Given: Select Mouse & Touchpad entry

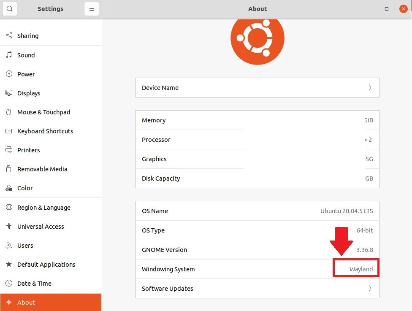Looking at the screenshot, I should [x=51, y=112].
